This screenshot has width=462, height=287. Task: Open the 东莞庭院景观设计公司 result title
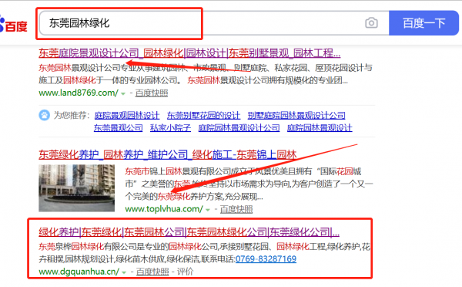pos(189,53)
